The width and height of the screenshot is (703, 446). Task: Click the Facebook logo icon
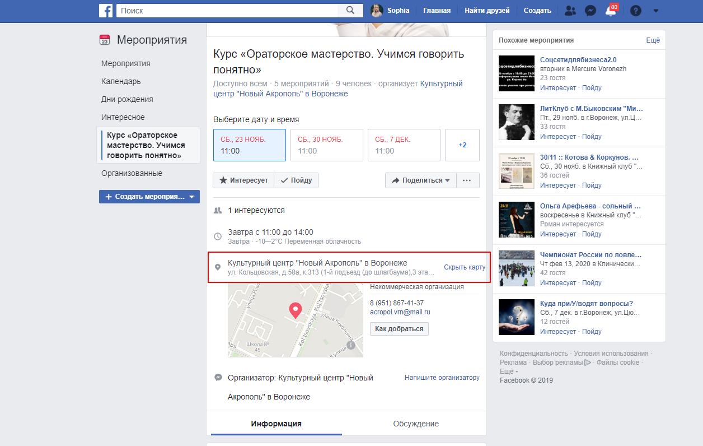click(106, 10)
